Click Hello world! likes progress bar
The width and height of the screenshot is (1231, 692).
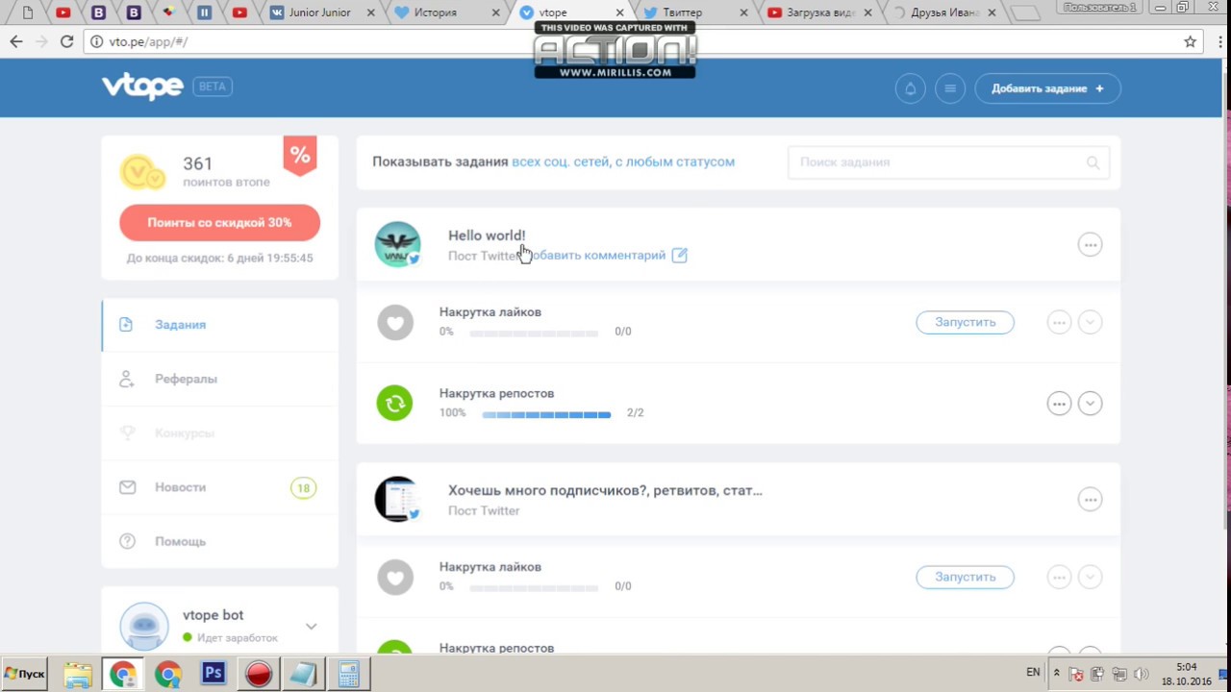point(534,334)
